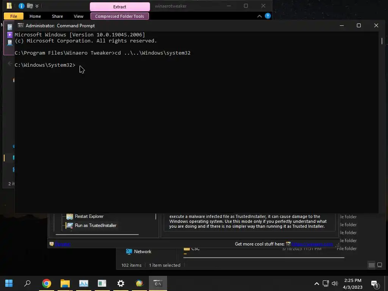Open Customize Quick Access Toolbar dropdown

[x=37, y=6]
